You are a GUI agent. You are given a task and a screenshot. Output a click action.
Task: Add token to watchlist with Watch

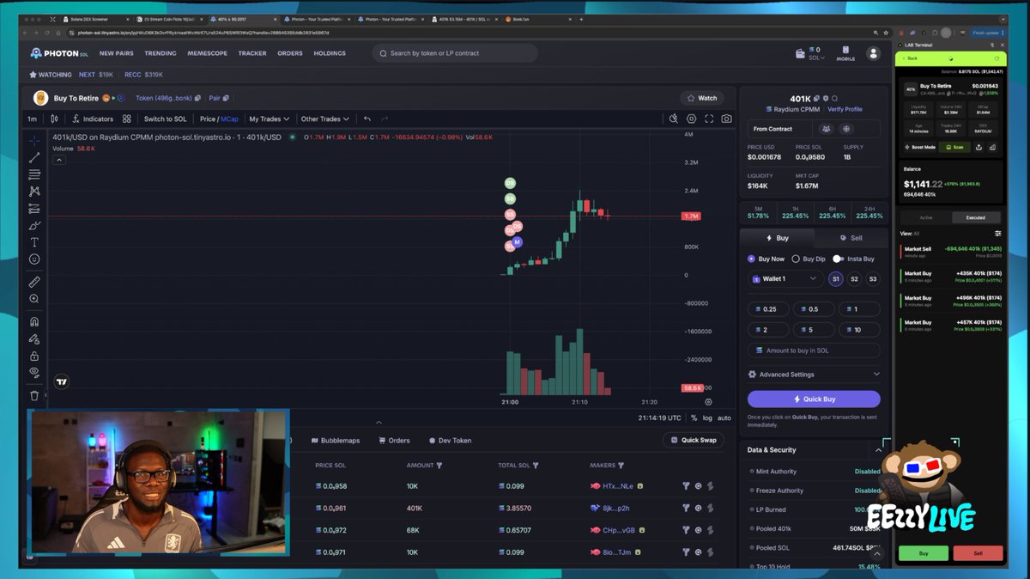tap(702, 98)
